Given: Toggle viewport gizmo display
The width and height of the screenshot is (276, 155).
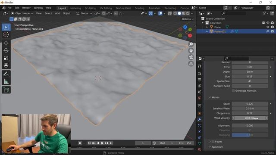Looking at the screenshot, I should (151, 13).
